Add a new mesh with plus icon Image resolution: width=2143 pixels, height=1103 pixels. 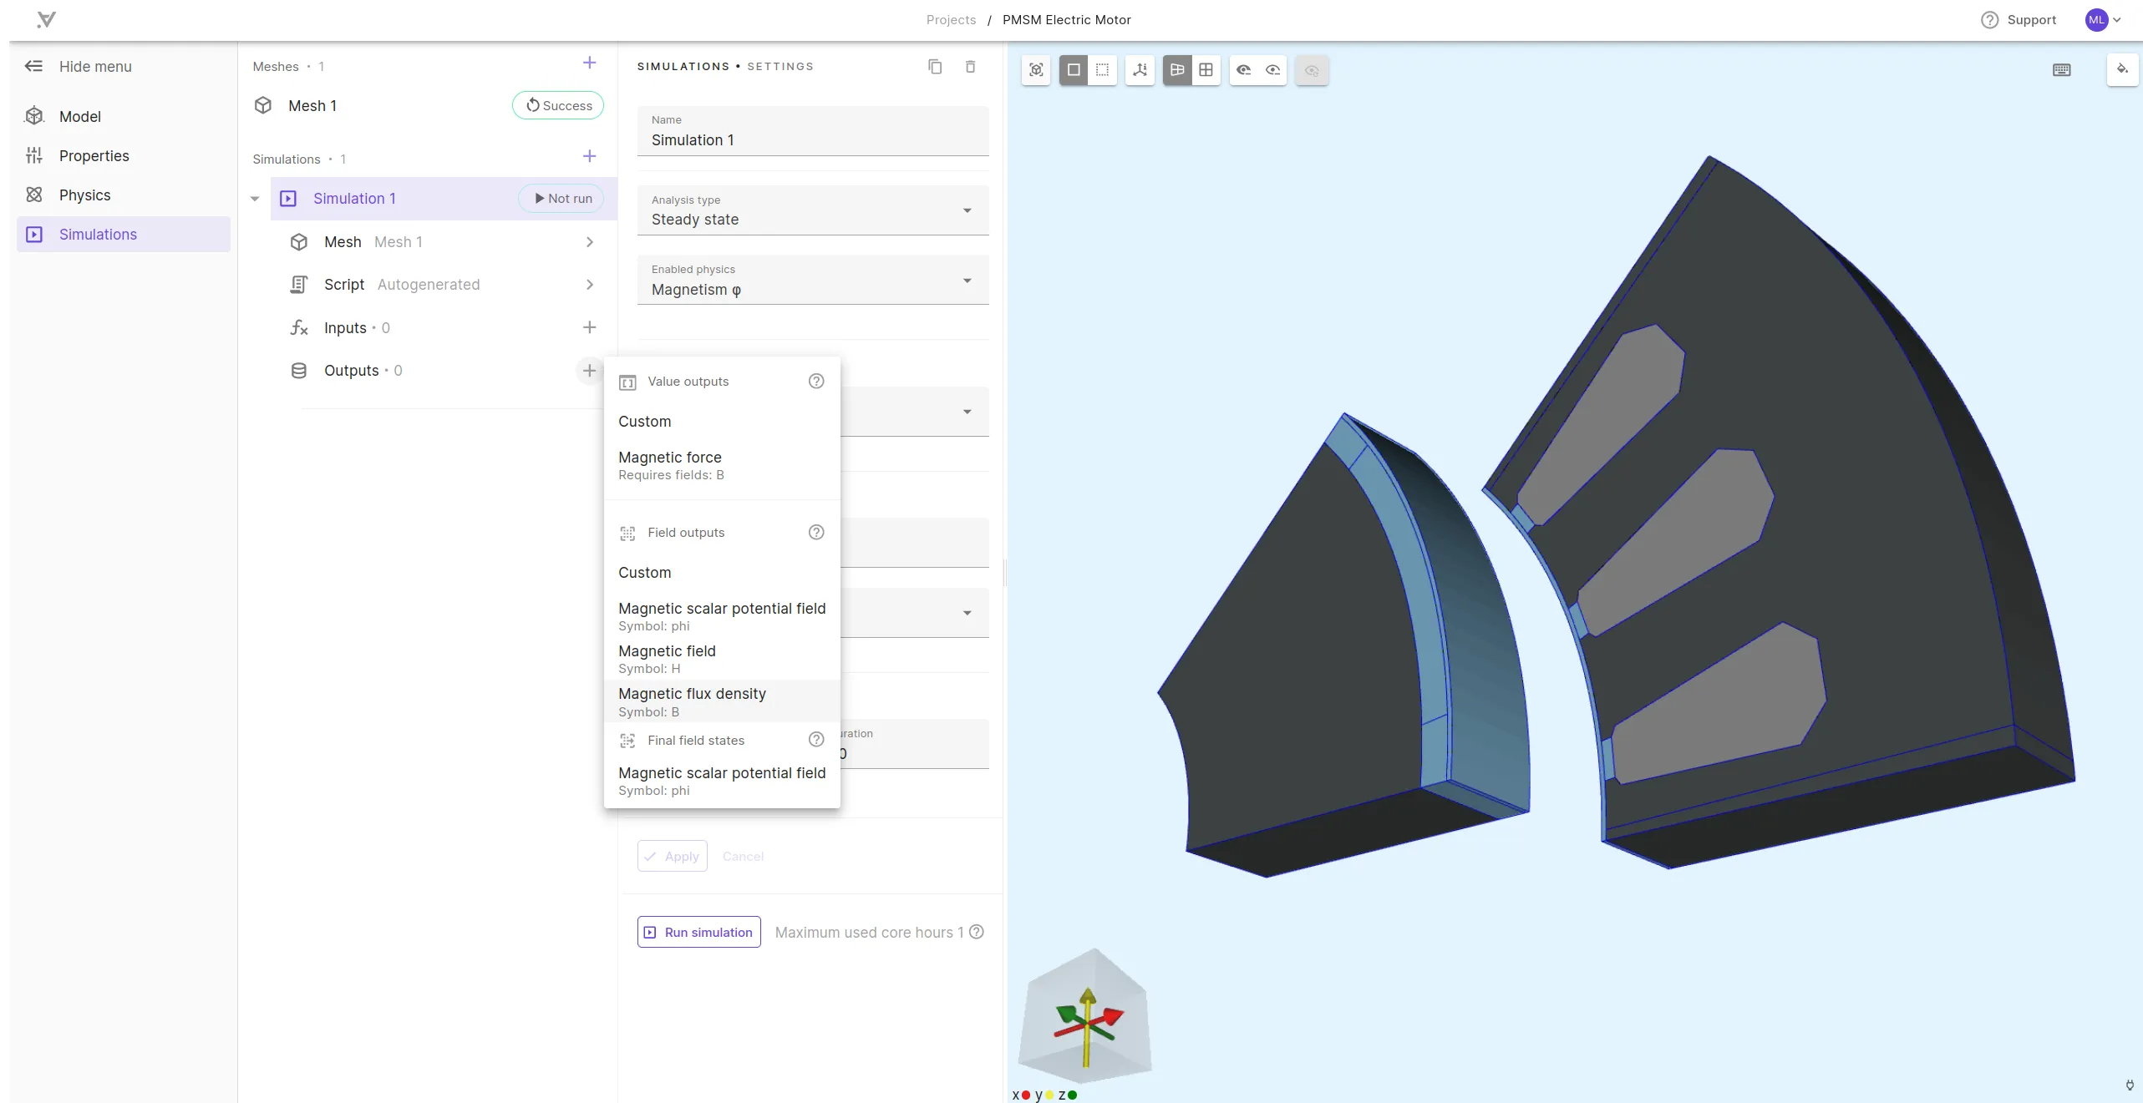click(589, 63)
